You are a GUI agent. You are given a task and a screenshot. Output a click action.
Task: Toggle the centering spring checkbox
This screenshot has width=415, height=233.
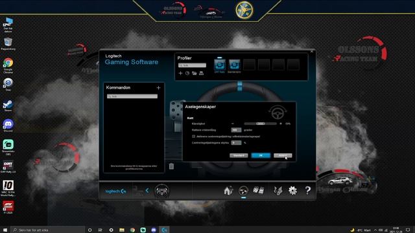pyautogui.click(x=193, y=137)
